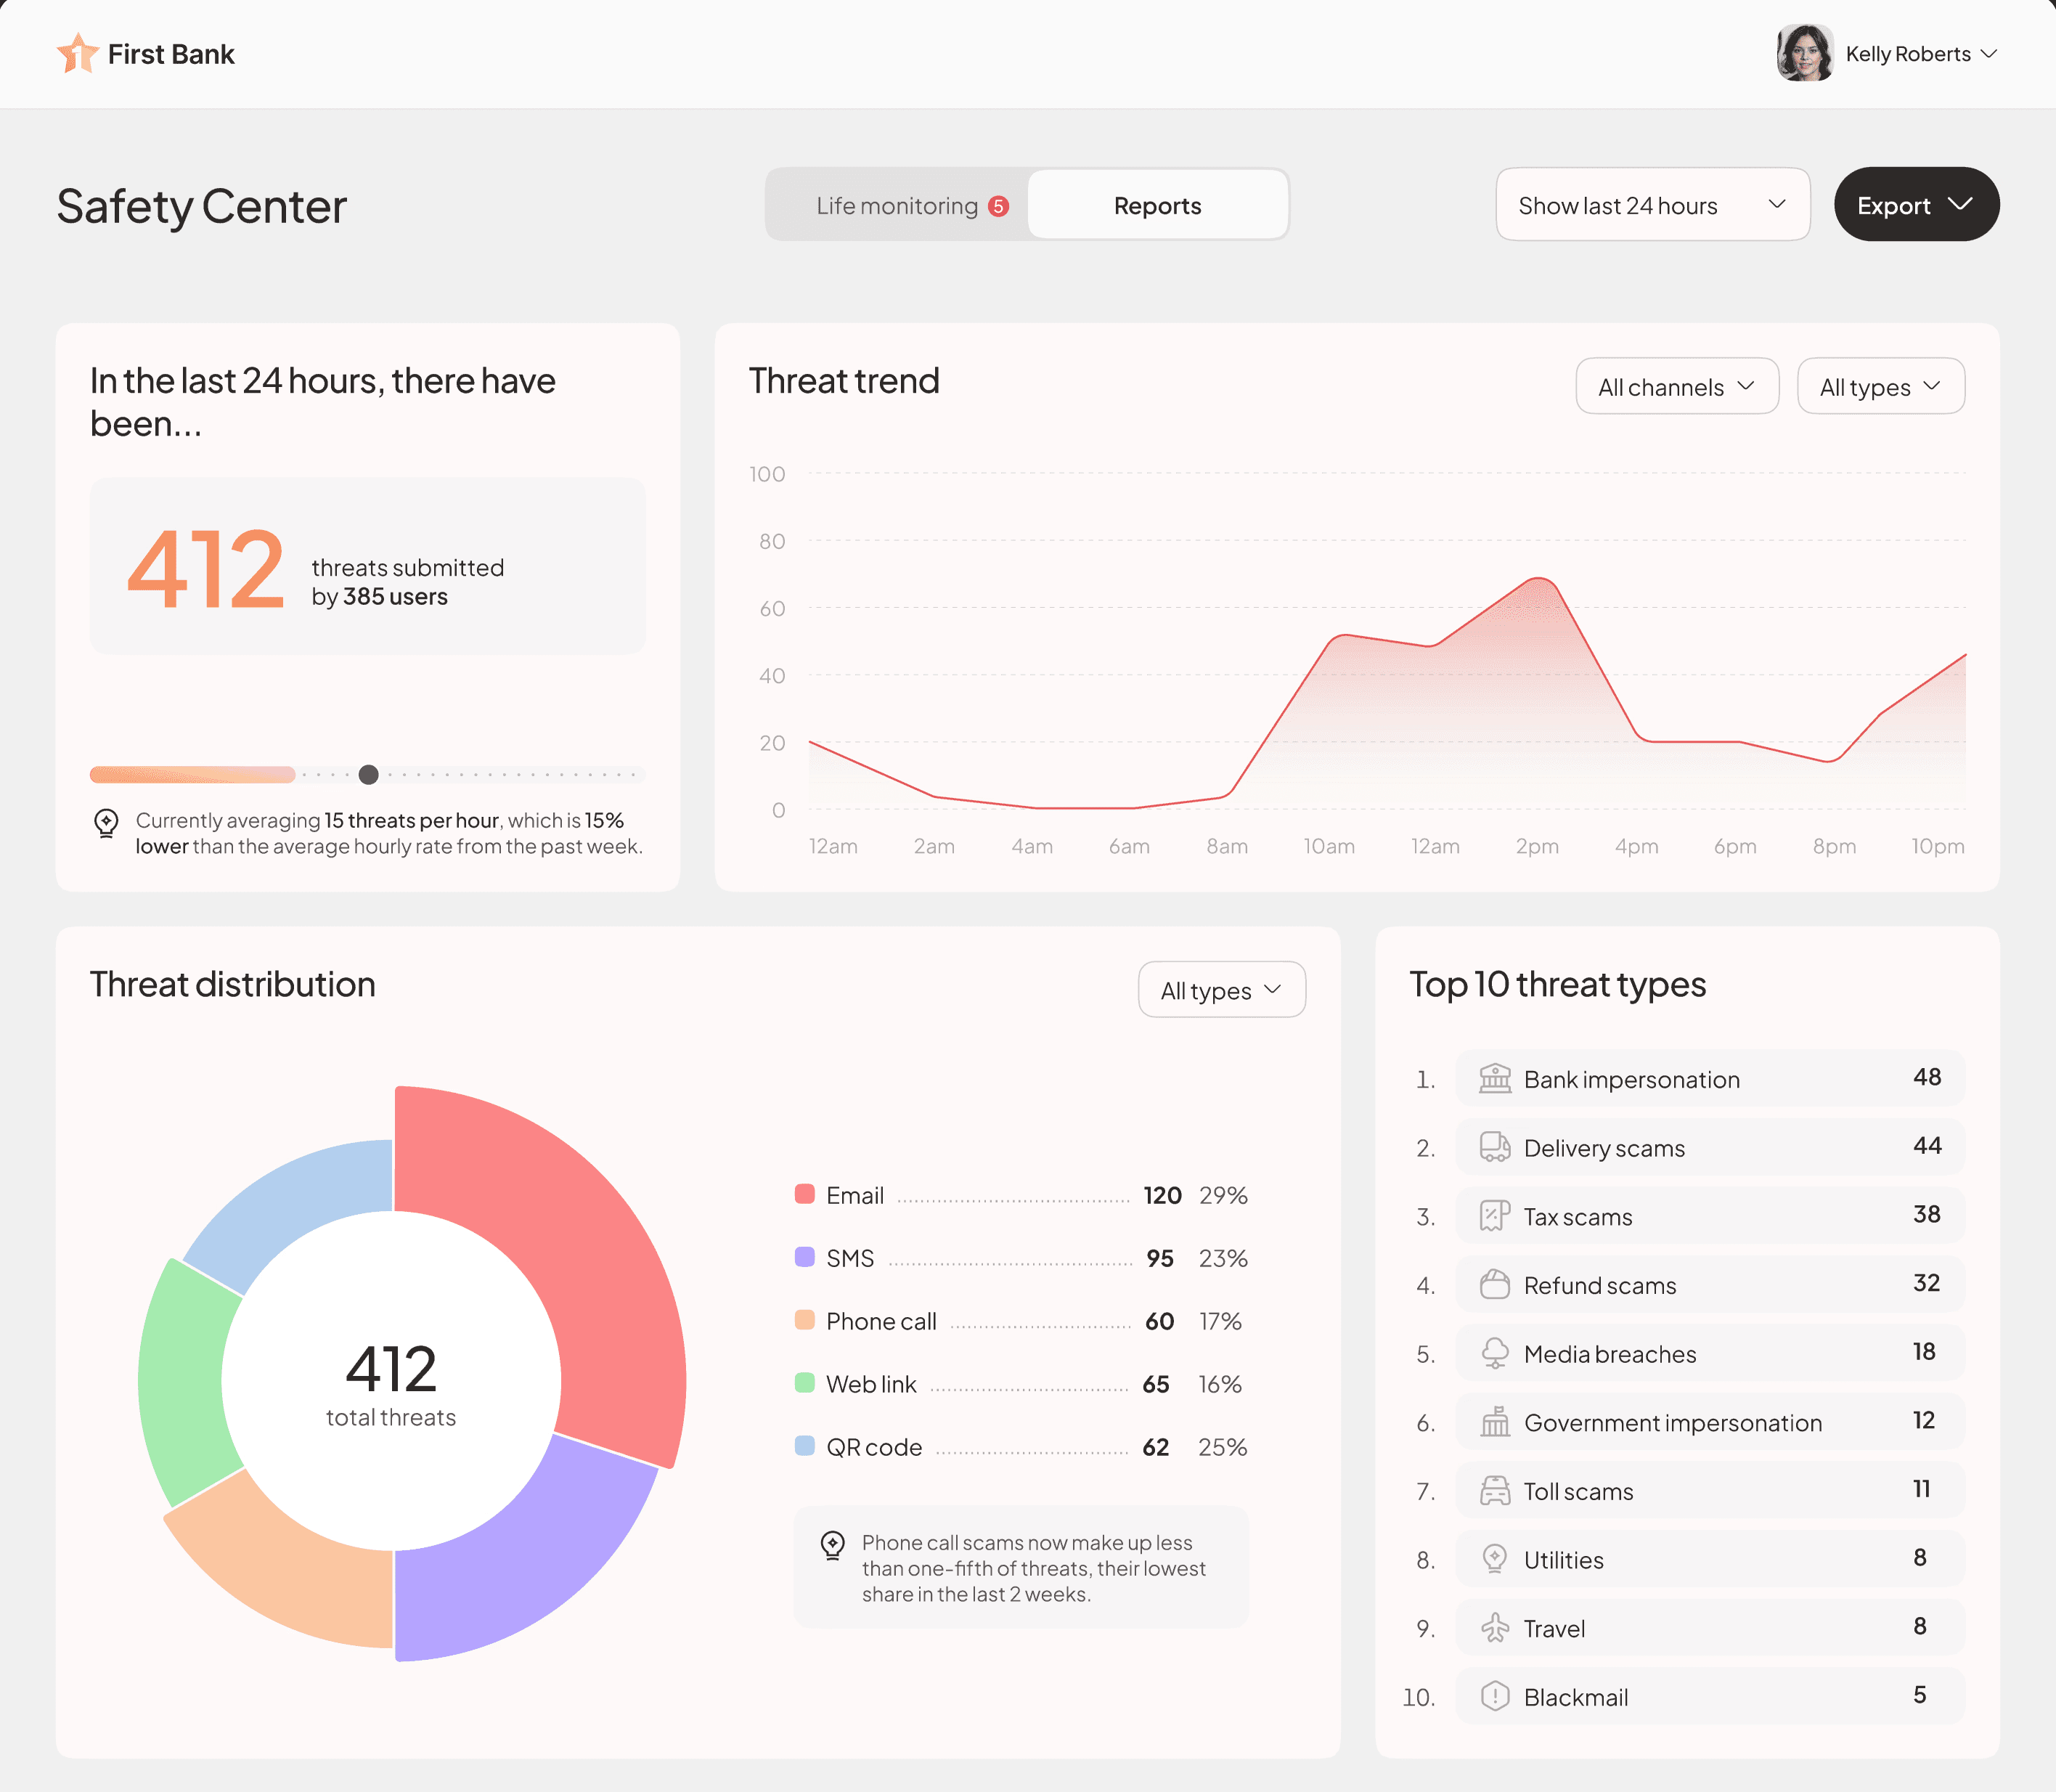Screen dimensions: 2056x1792
Task: Open the Show last 24 hours dropdown
Action: [x=1652, y=205]
